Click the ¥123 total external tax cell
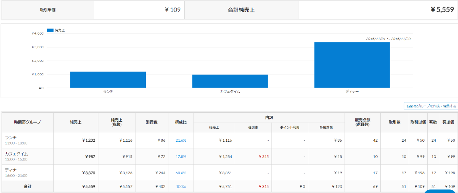Screen dimensions: 458x193 [x=336, y=186]
